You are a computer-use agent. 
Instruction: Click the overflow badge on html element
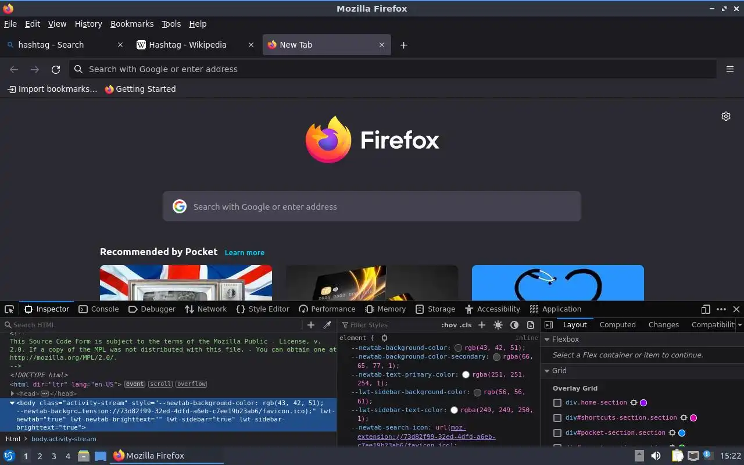pyautogui.click(x=191, y=384)
